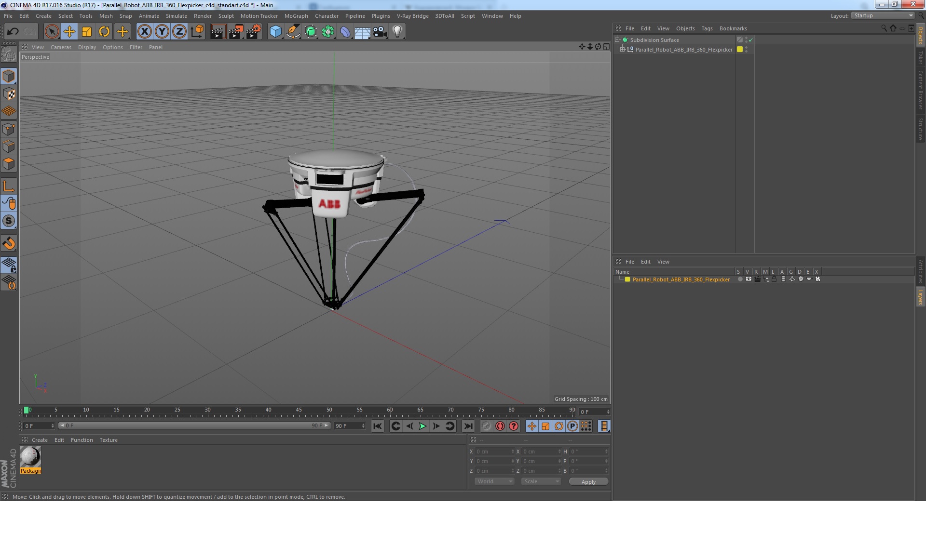Select the Live Selection arrow tool
Image resolution: width=926 pixels, height=558 pixels.
(52, 32)
